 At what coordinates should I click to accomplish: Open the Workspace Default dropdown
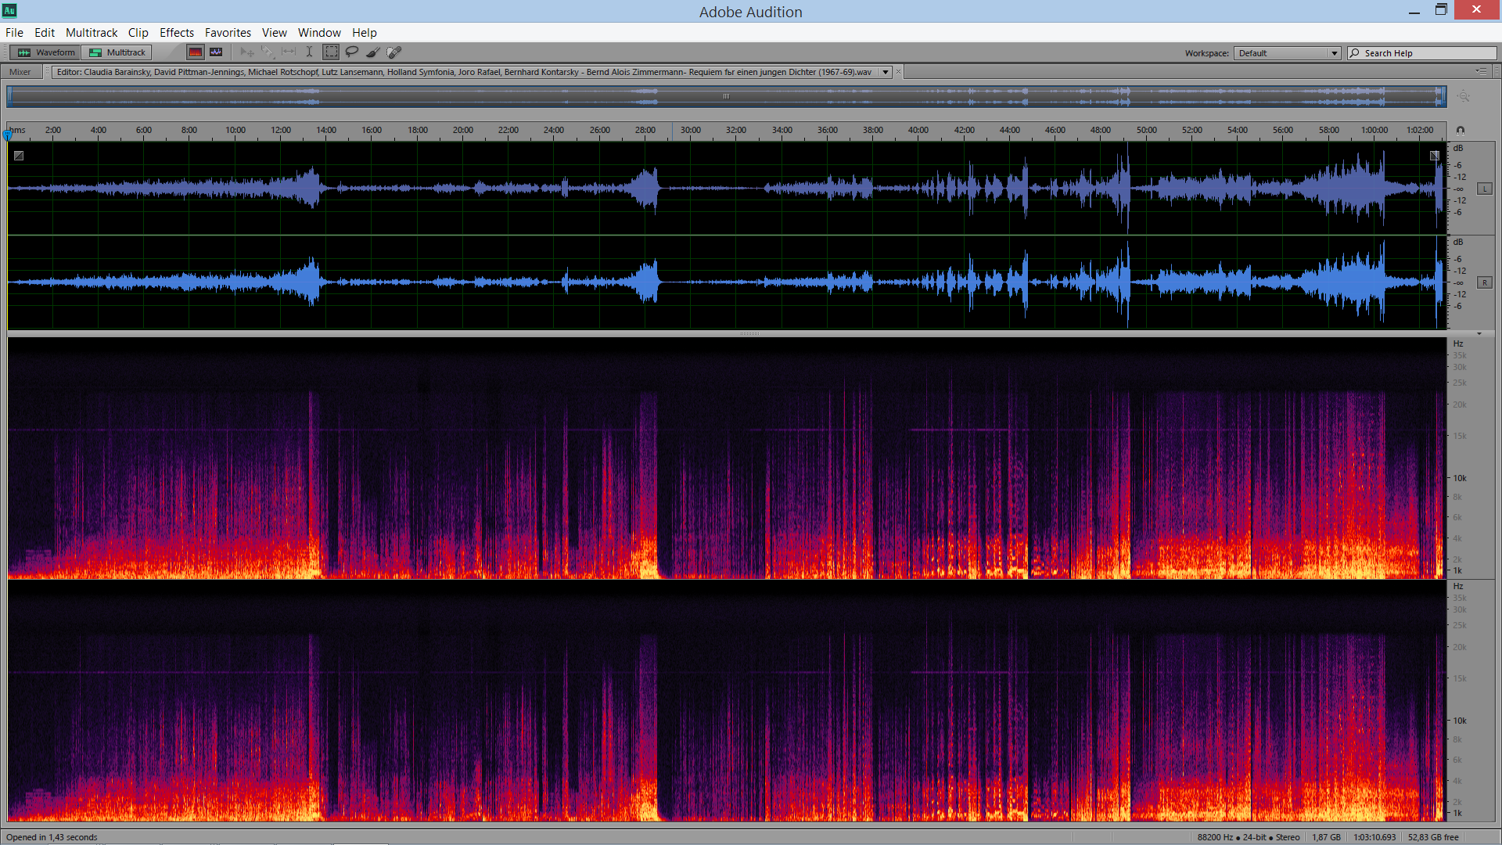[x=1287, y=53]
